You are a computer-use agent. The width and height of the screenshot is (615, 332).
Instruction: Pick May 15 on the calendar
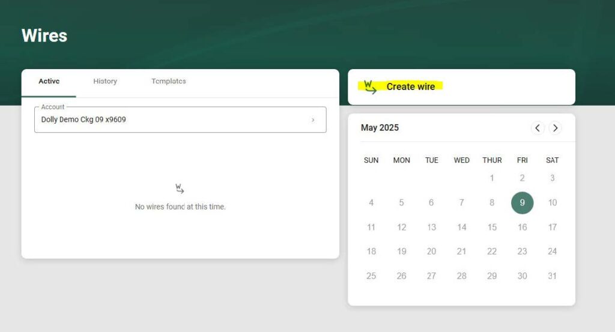492,228
